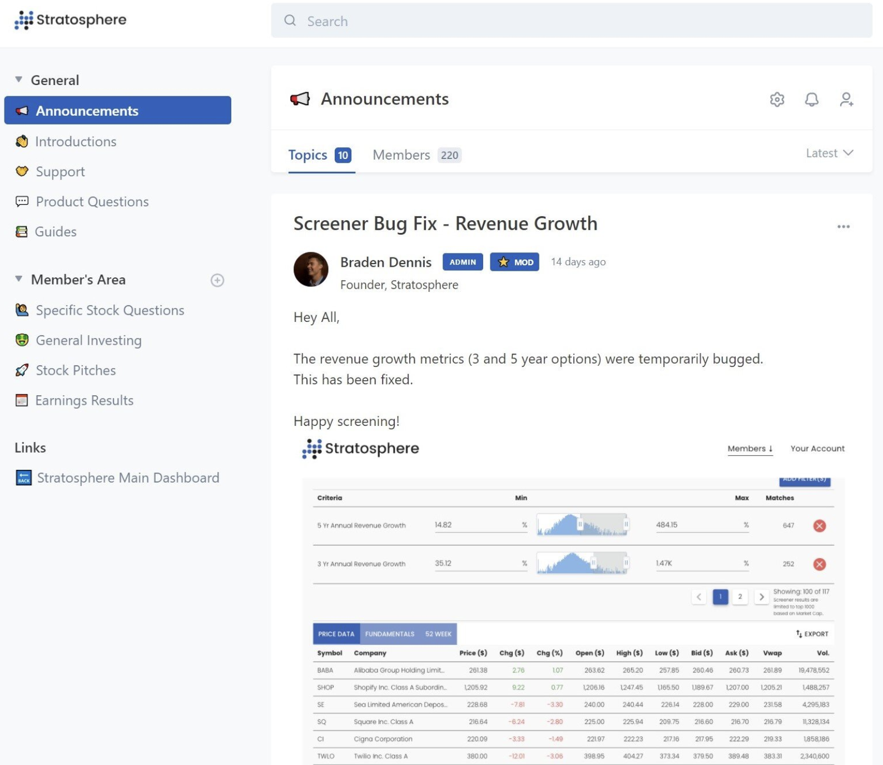Click the author name Braden Dennis

click(x=386, y=262)
